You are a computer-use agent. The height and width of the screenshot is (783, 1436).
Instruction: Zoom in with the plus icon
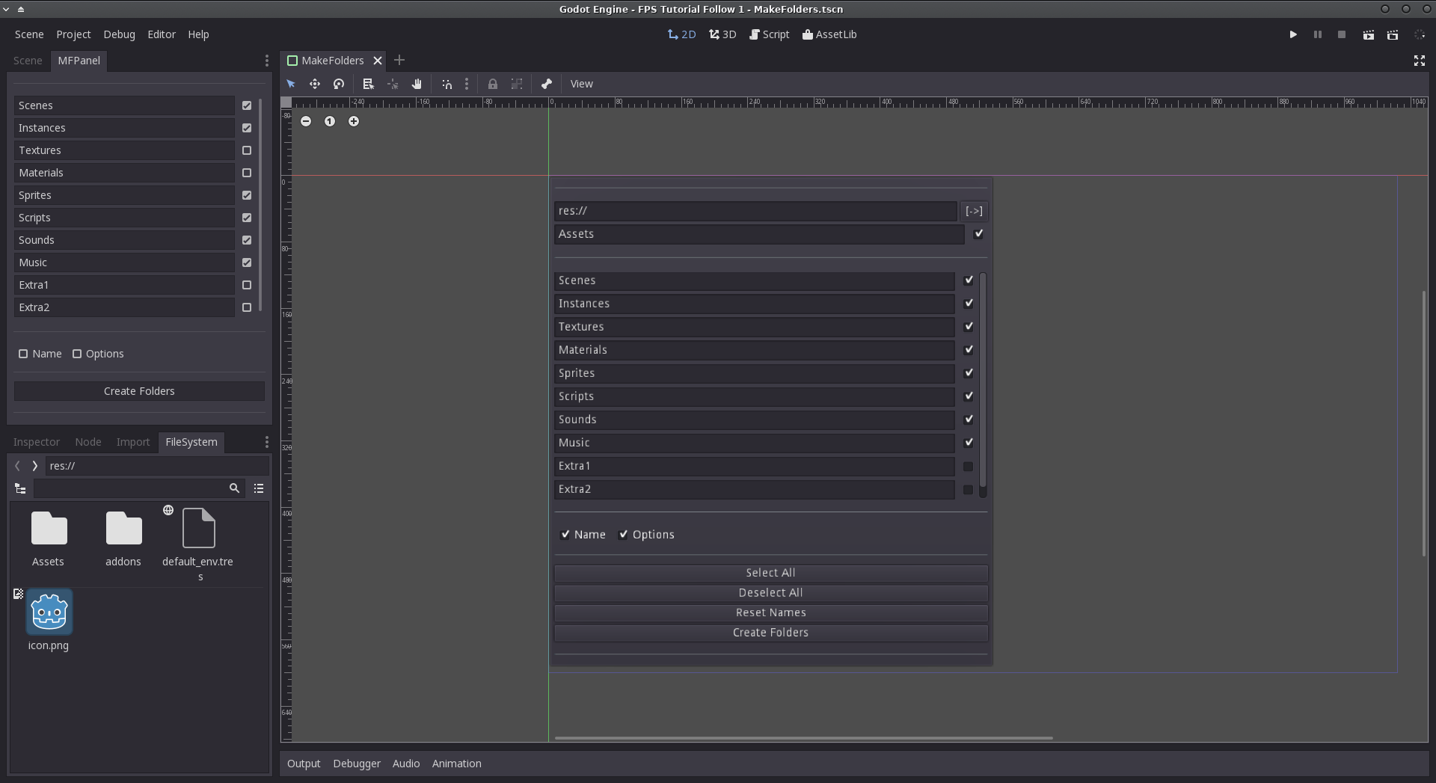coord(354,121)
